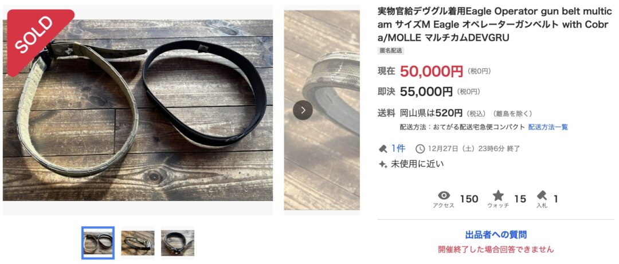Click the 匿名配送 tag
Viewport: 619px width, 264px height.
tap(391, 50)
